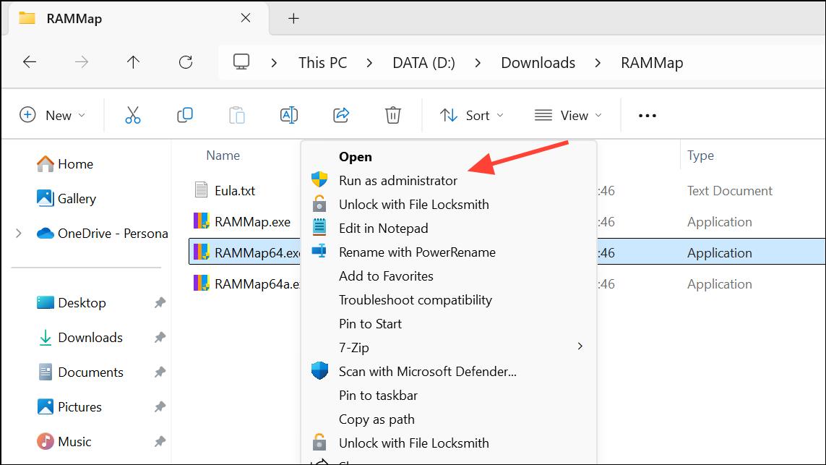The width and height of the screenshot is (826, 465).
Task: Open the Sort dropdown menu
Action: [x=472, y=115]
